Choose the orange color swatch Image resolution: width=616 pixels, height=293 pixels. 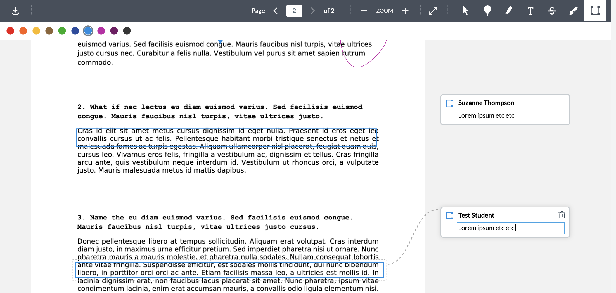click(23, 31)
